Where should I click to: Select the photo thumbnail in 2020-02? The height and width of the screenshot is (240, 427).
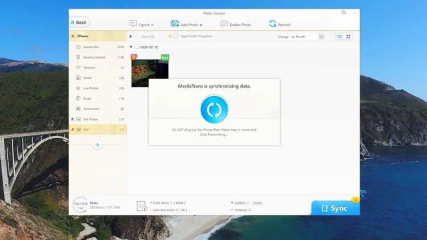coord(149,73)
